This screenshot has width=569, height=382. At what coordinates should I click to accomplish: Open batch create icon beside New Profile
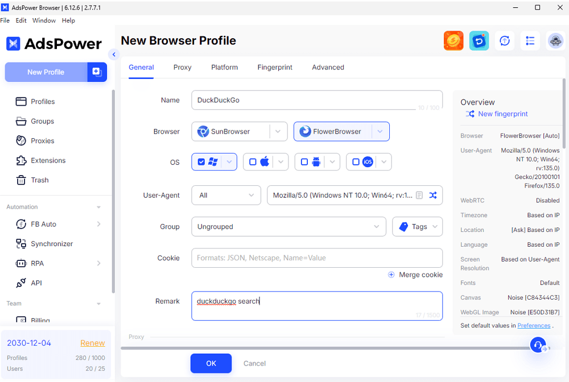pyautogui.click(x=97, y=72)
